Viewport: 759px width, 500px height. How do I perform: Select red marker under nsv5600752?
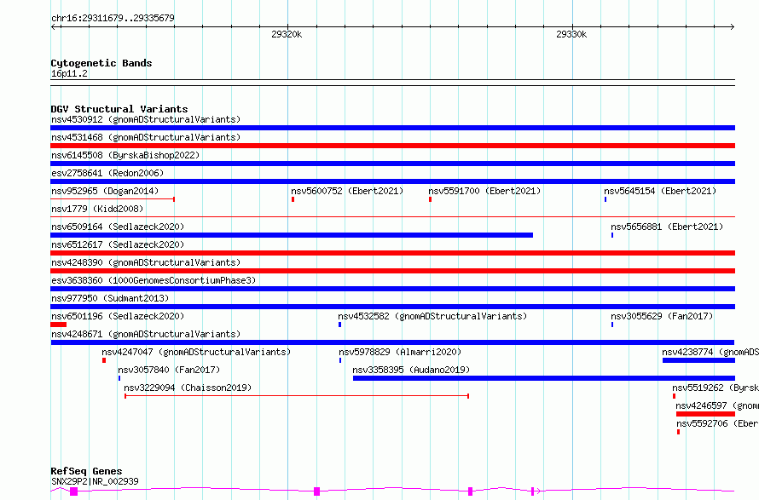[293, 199]
